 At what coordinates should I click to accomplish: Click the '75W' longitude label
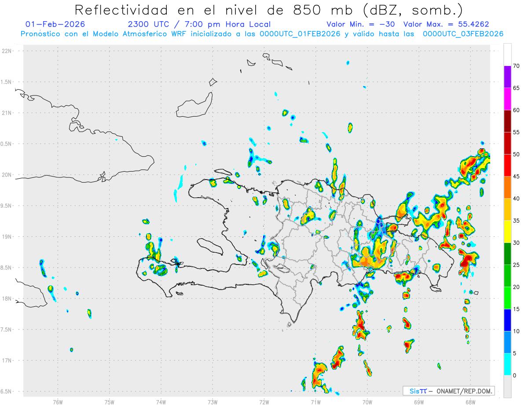(110, 402)
